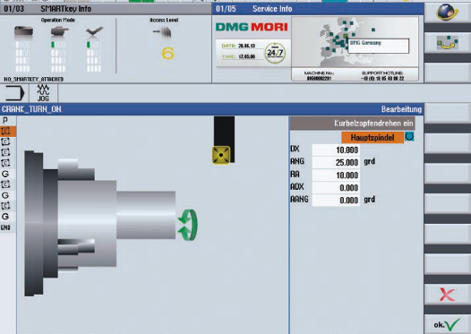Select the P program header line
This screenshot has width=471, height=334.
point(5,120)
